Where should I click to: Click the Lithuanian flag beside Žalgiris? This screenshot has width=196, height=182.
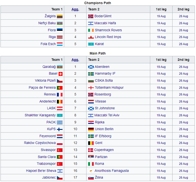(60, 16)
